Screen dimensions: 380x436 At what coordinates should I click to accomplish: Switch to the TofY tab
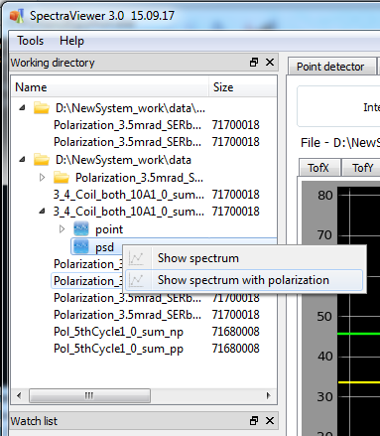pyautogui.click(x=362, y=168)
